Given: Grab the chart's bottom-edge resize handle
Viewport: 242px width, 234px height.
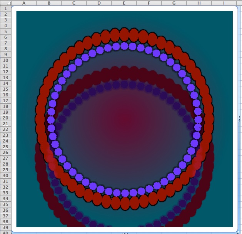Looking at the screenshot, I should pyautogui.click(x=125, y=233).
